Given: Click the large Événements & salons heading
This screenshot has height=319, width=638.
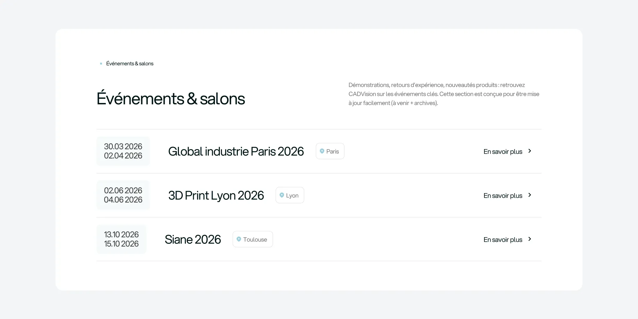Looking at the screenshot, I should click(x=171, y=98).
